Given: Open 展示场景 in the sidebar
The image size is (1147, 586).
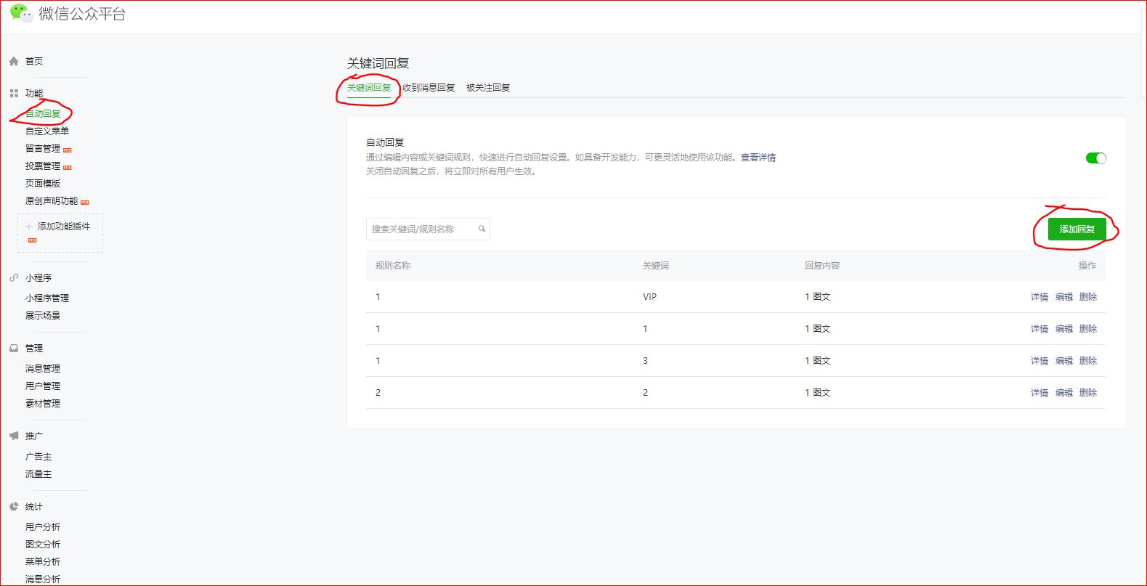Looking at the screenshot, I should coord(43,316).
